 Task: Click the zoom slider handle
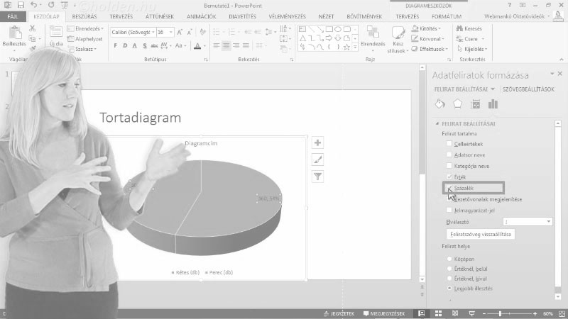tap(500, 313)
